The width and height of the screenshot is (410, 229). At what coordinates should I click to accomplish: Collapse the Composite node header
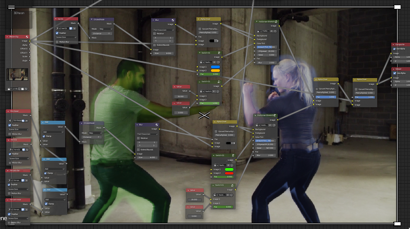[x=393, y=45]
